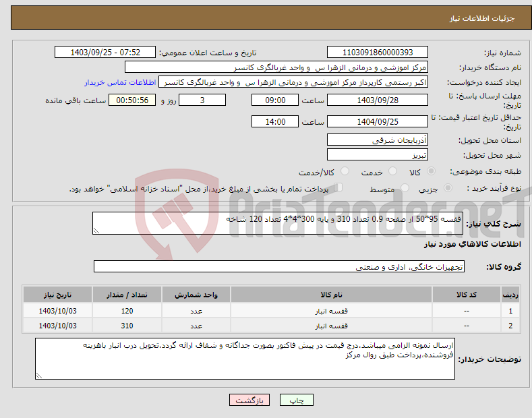The image size is (532, 418).
Task: Click the تعداد / مقدار column header
Action: coord(127,295)
